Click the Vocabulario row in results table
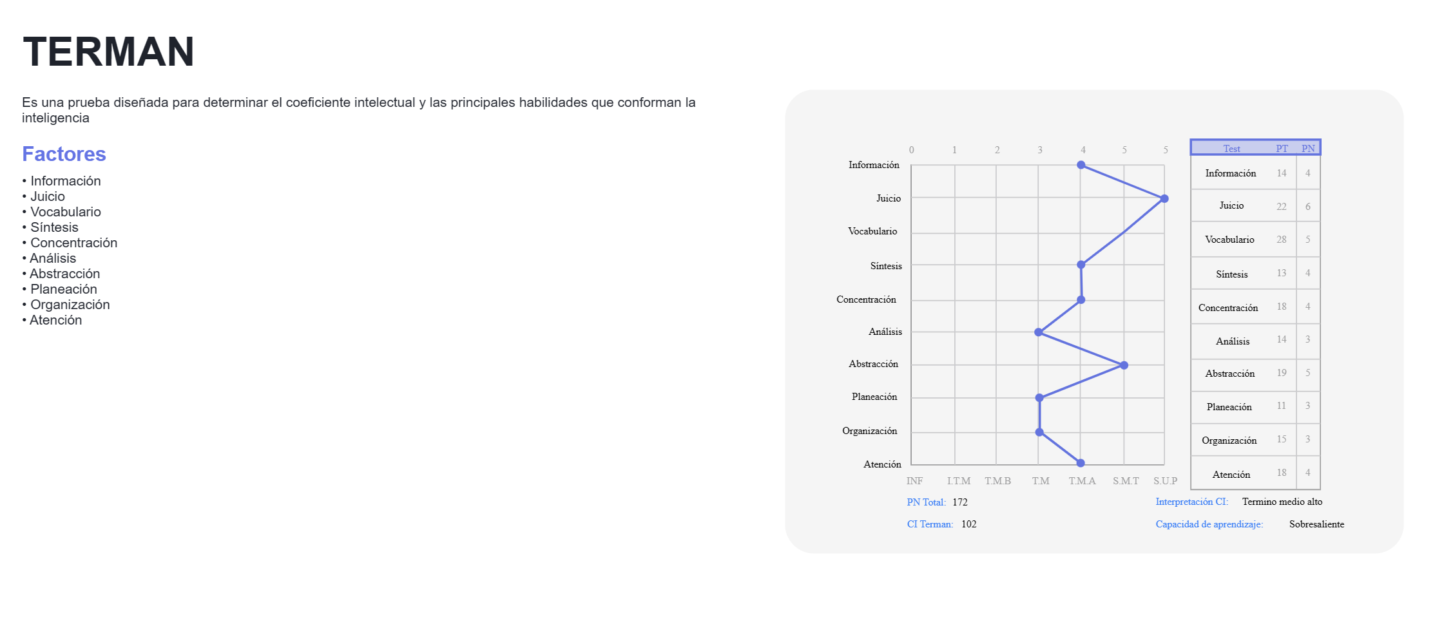The image size is (1435, 624). coord(1229,240)
